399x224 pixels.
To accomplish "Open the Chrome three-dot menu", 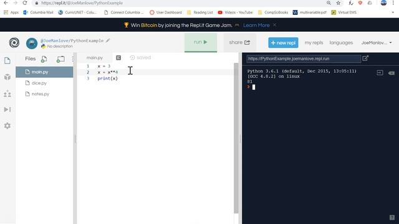I will click(393, 2).
